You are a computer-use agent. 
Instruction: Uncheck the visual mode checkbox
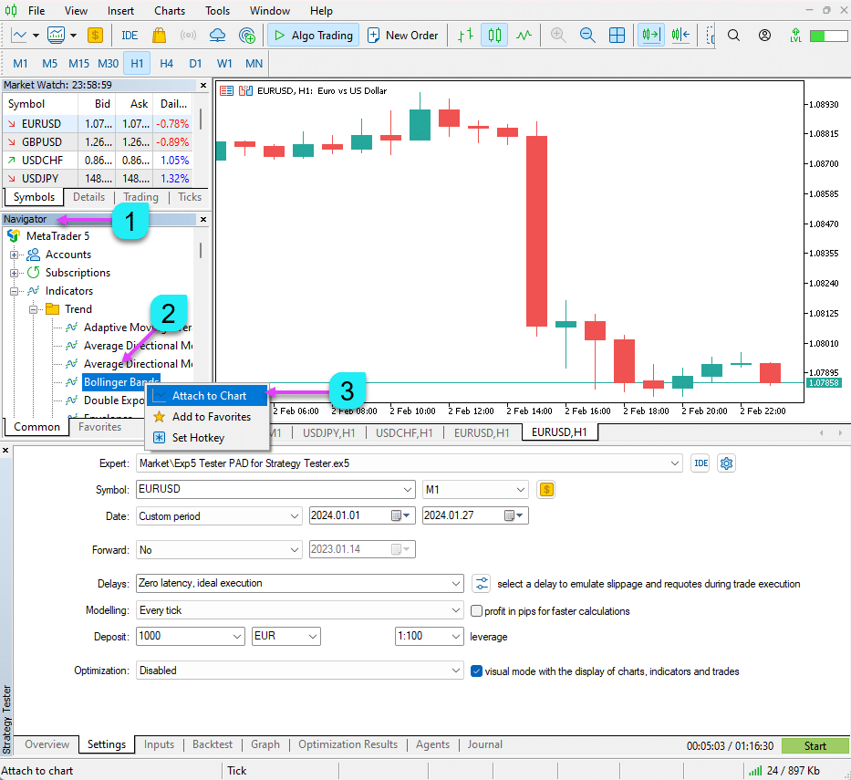click(x=476, y=671)
